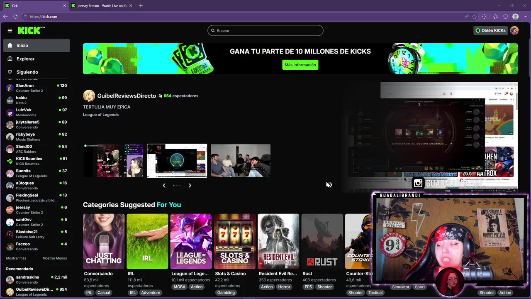Open League of Legends category card
This screenshot has height=299, width=531.
click(191, 241)
